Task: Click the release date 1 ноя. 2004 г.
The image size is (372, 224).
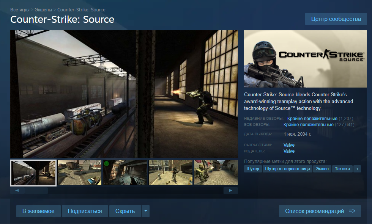Action: (x=297, y=134)
